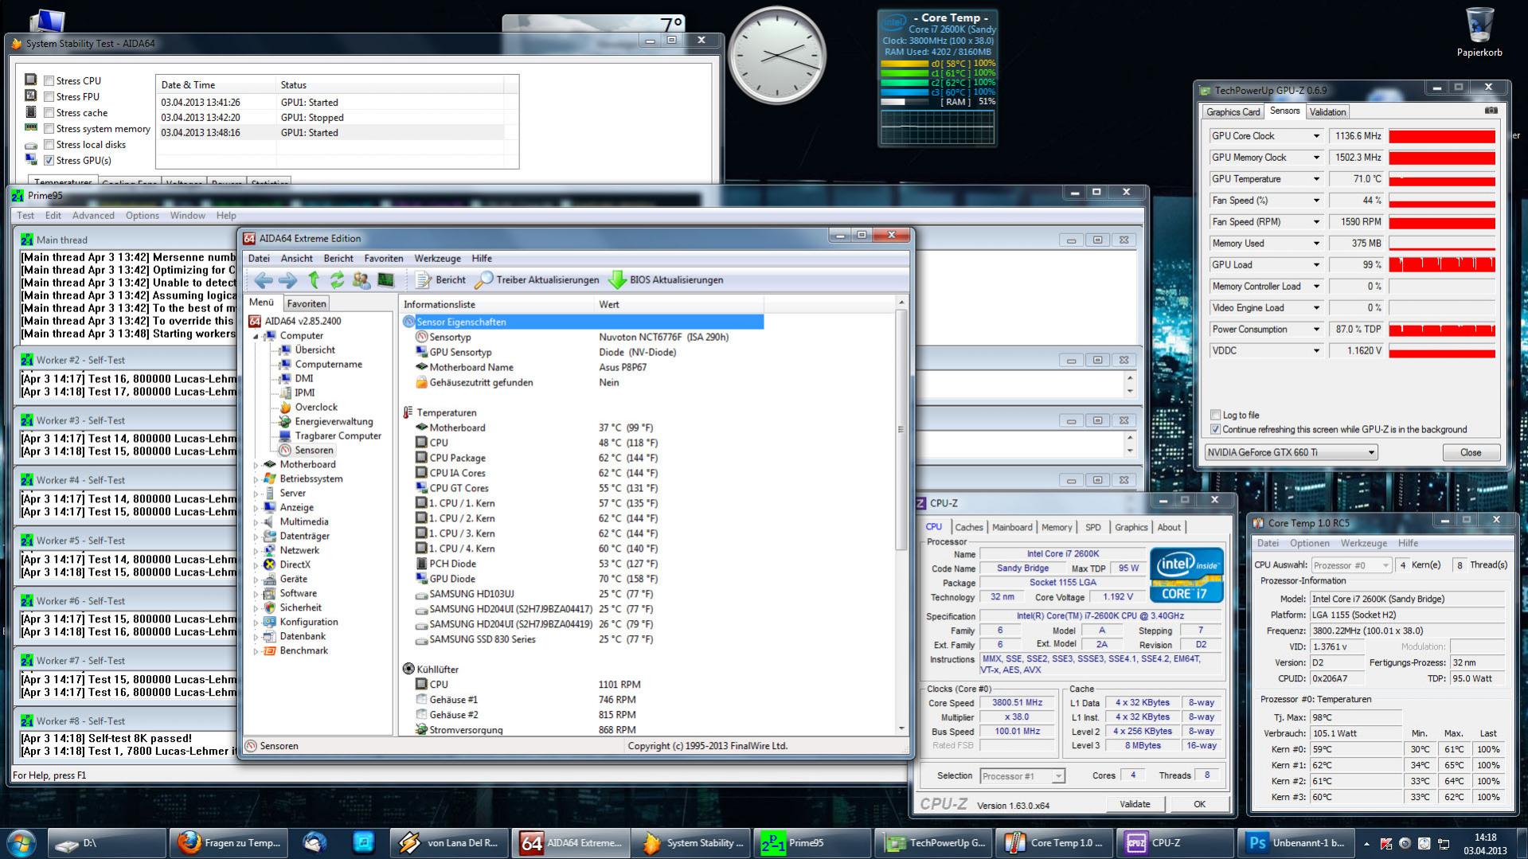
Task: Click the Windows Start orb
Action: [x=21, y=842]
